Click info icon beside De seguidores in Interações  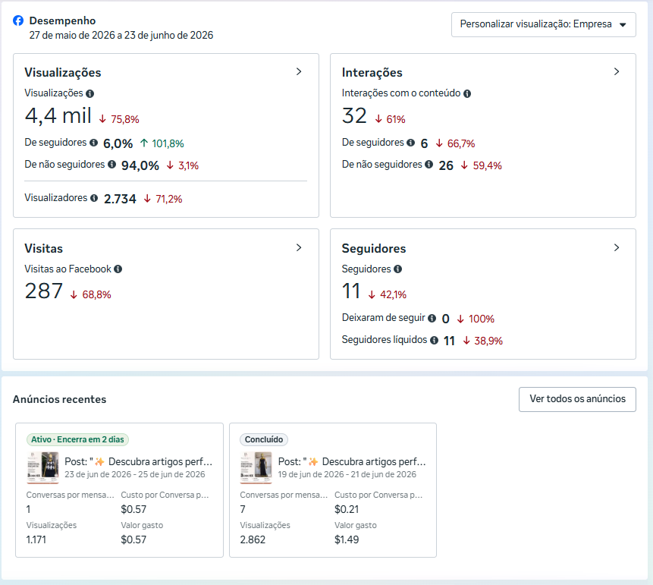pos(411,143)
